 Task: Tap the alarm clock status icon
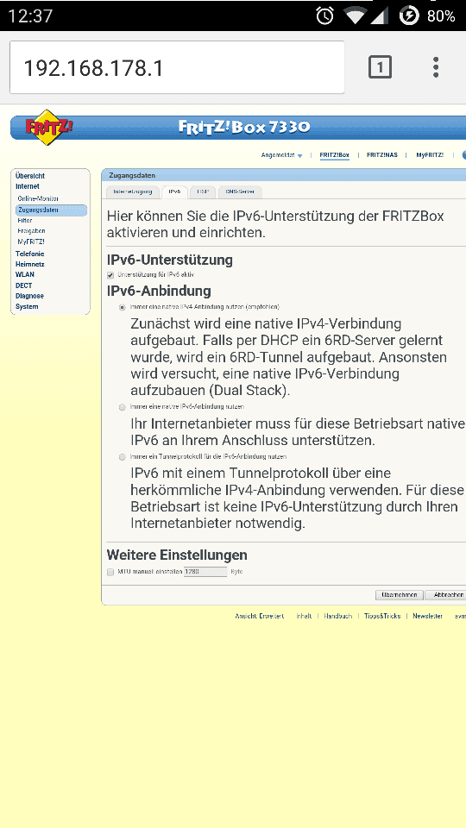(x=325, y=16)
